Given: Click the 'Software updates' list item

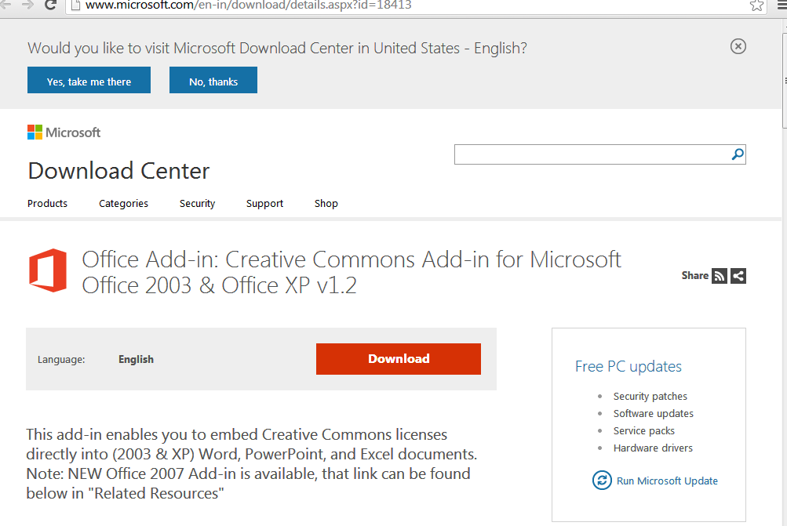Looking at the screenshot, I should pyautogui.click(x=654, y=414).
